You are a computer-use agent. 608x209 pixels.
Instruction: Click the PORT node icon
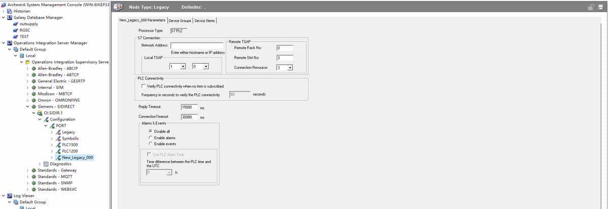click(52, 126)
